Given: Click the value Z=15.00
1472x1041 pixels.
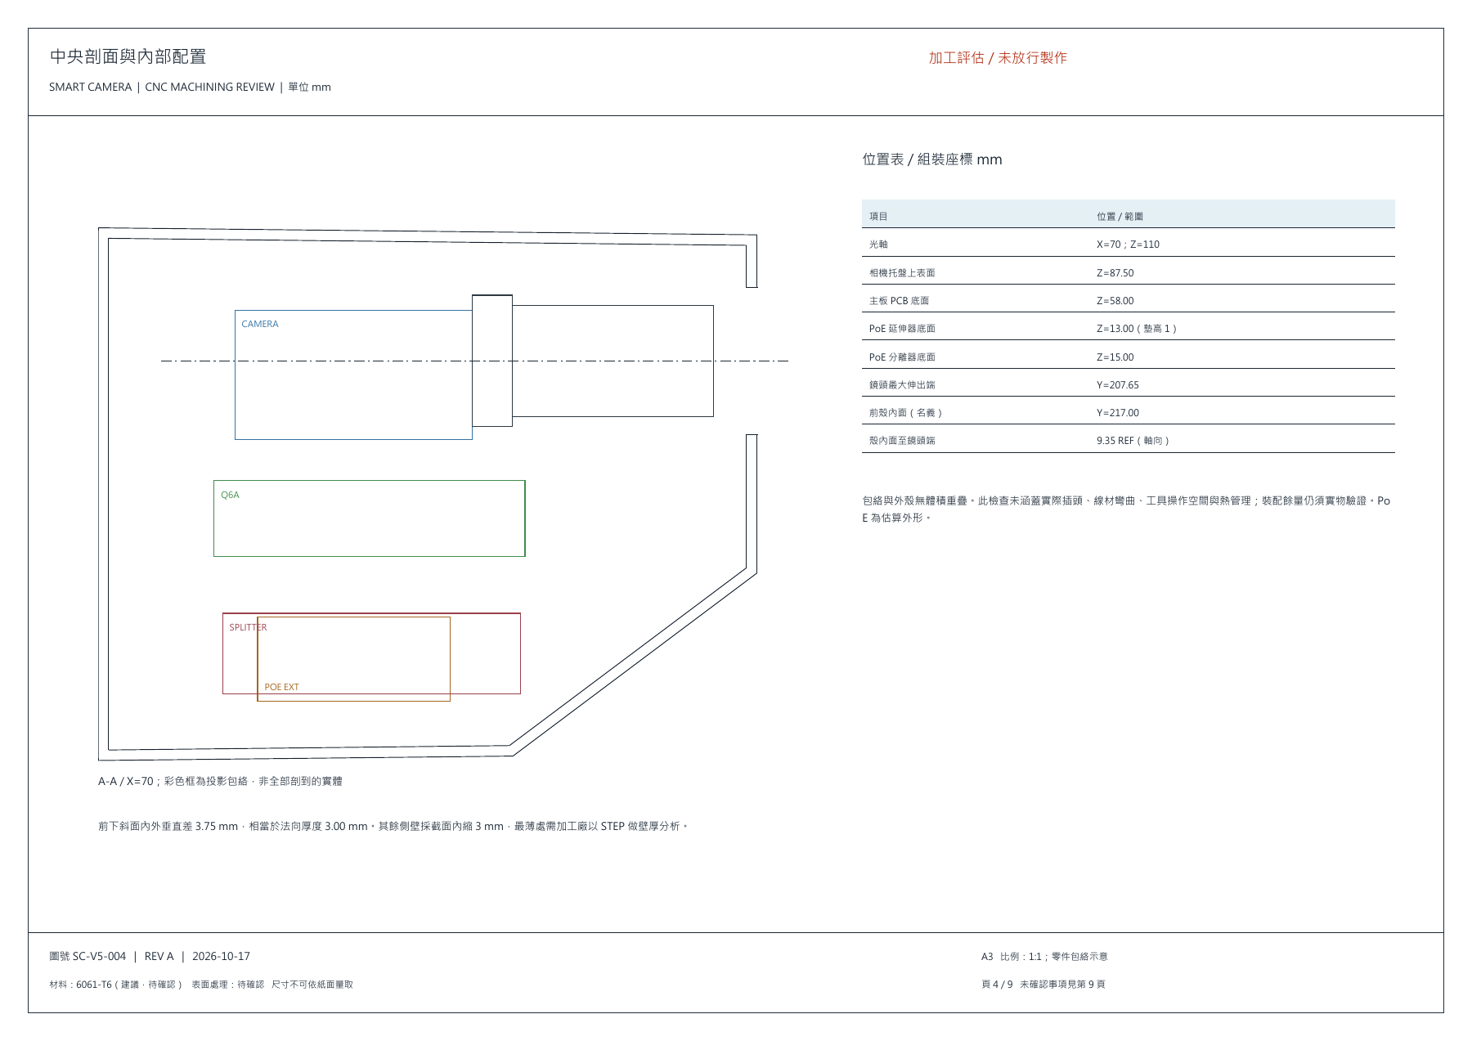Looking at the screenshot, I should click(1115, 357).
